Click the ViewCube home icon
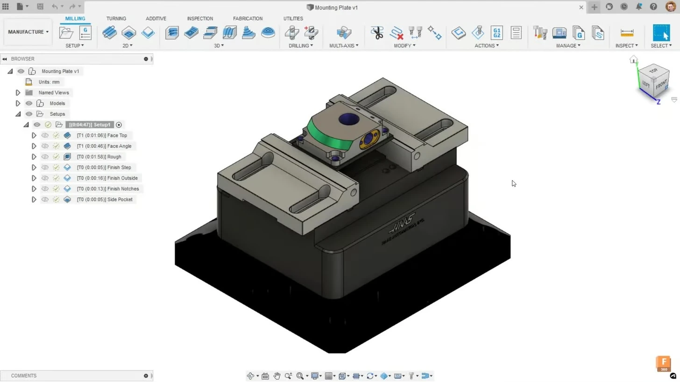The image size is (680, 382). click(x=633, y=60)
